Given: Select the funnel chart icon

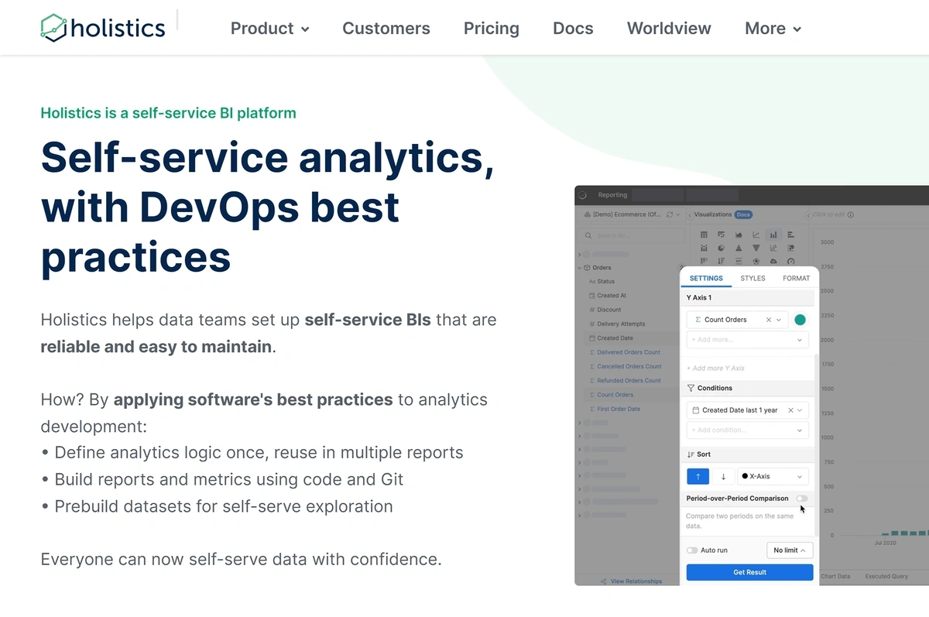Looking at the screenshot, I should point(756,248).
